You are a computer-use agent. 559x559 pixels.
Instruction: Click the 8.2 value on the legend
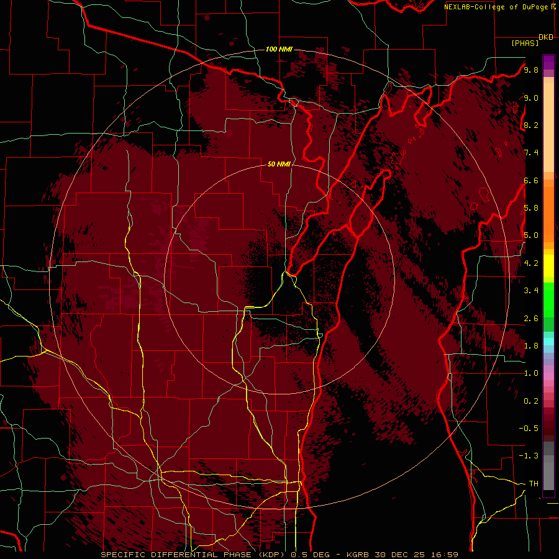point(531,125)
